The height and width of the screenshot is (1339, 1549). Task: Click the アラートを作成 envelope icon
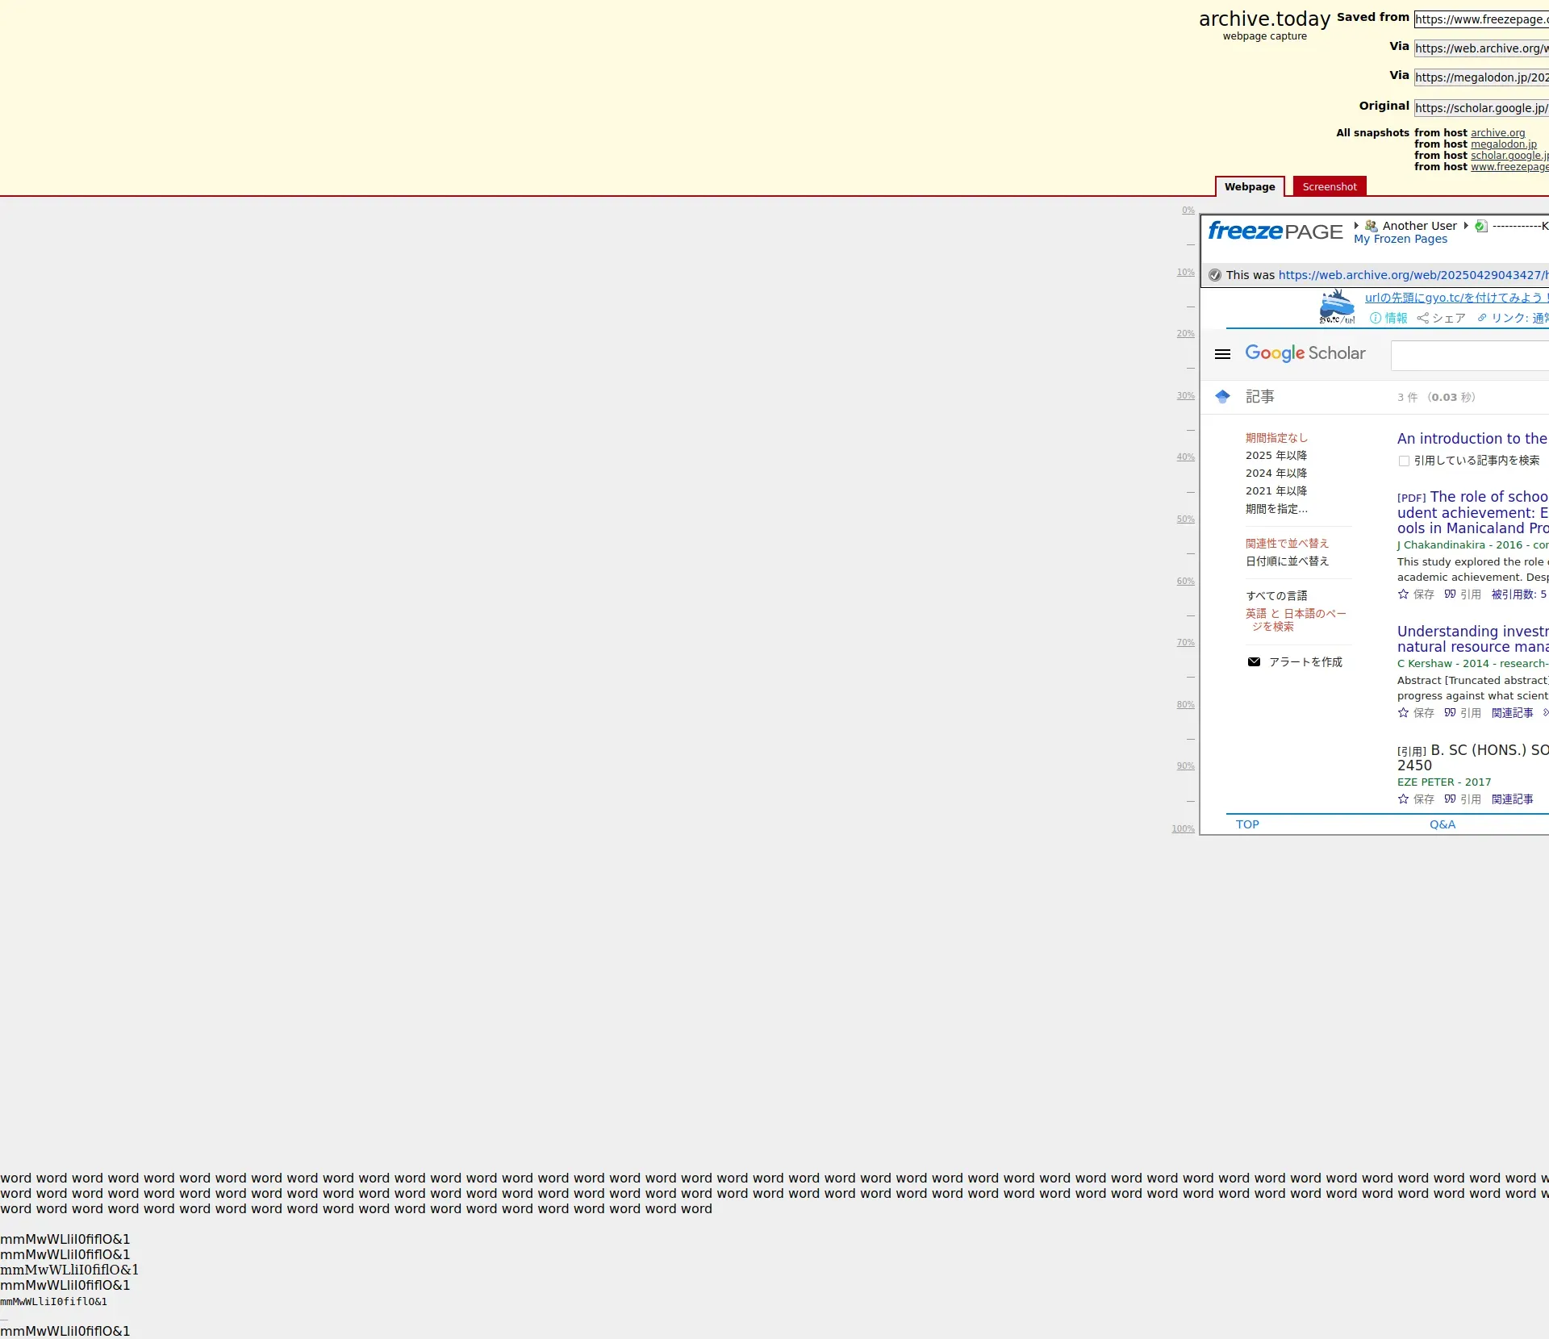[x=1254, y=662]
